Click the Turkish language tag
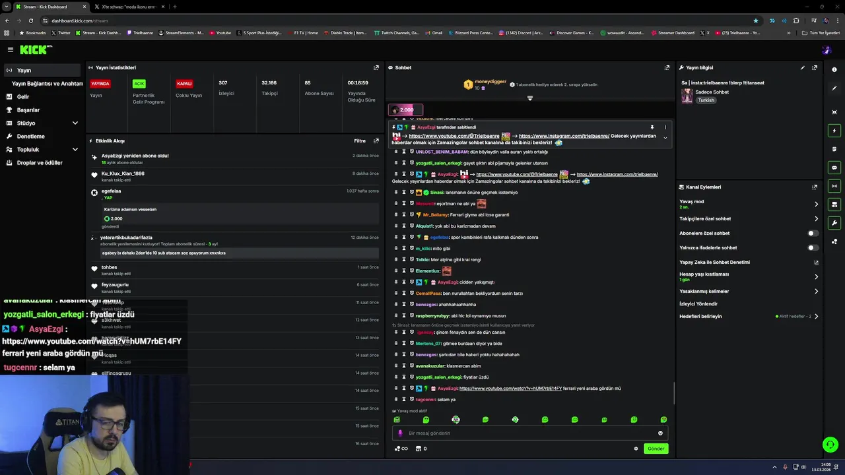Viewport: 845px width, 475px height. point(706,100)
